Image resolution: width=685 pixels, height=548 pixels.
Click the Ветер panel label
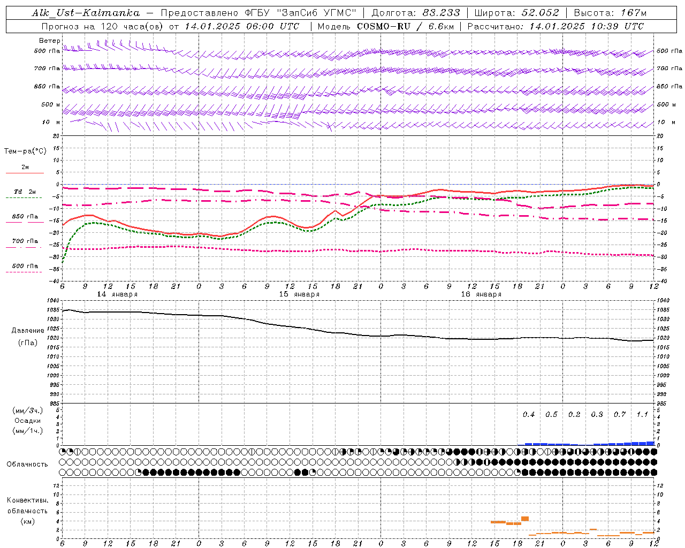coord(49,41)
